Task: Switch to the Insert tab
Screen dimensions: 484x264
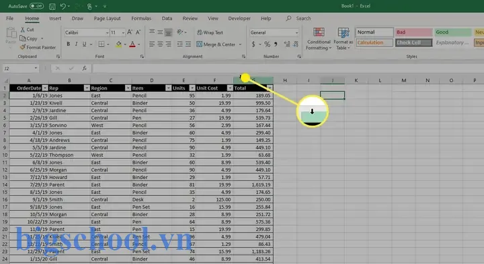Action: [55, 18]
